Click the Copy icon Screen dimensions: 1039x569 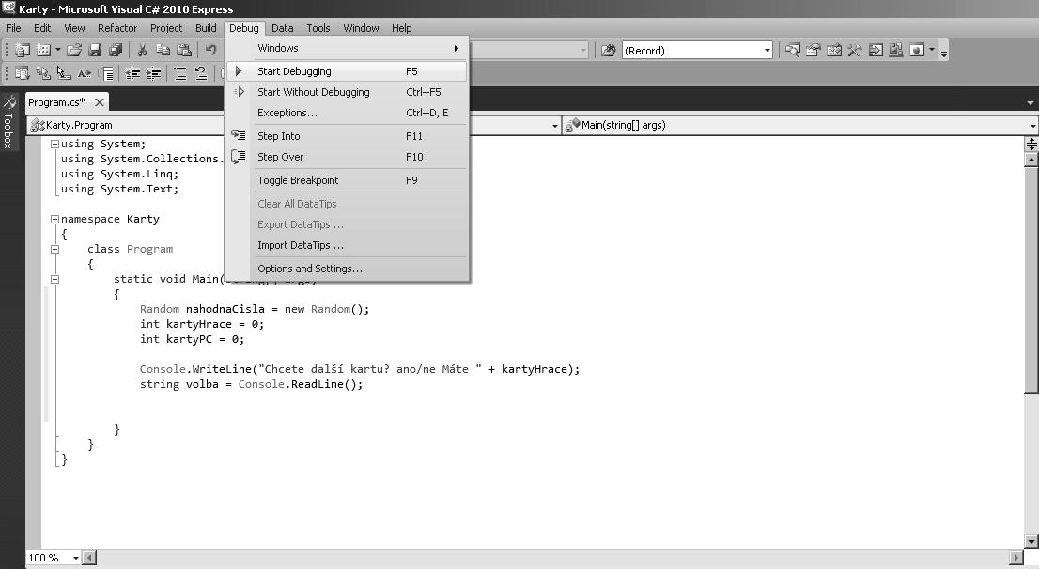pos(163,51)
